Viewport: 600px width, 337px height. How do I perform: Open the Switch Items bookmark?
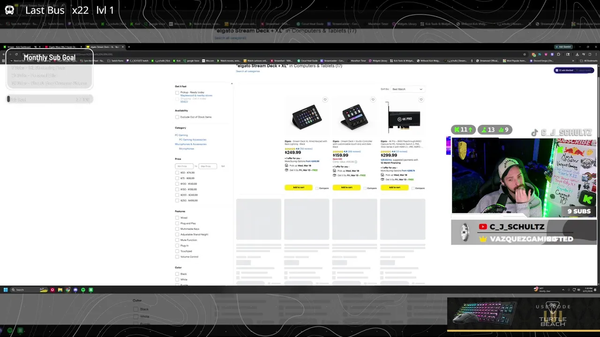tap(116, 61)
